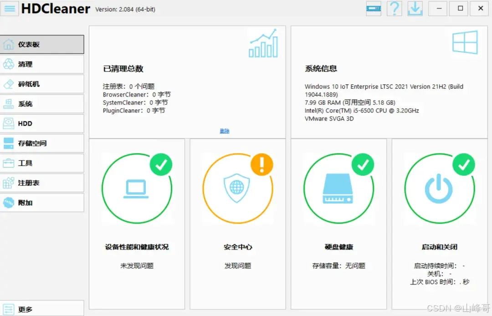Open the 碎纸机 shredder section

(x=42, y=84)
